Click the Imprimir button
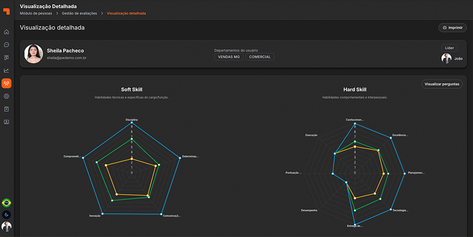Viewport: 473px width, 237px height. [x=453, y=28]
